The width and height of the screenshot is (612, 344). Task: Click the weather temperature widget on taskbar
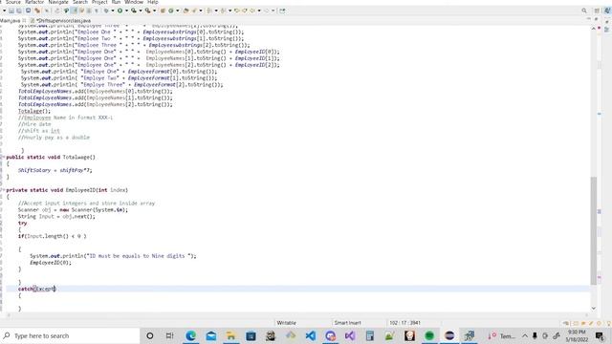tap(502, 335)
